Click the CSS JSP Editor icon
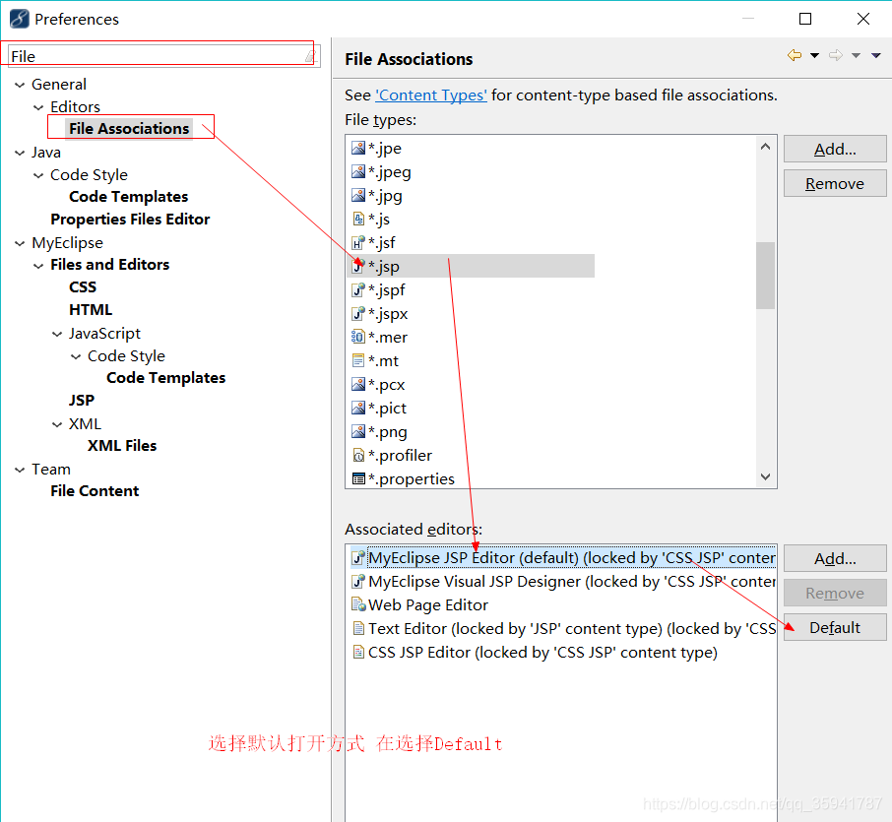Image resolution: width=892 pixels, height=822 pixels. coord(357,652)
